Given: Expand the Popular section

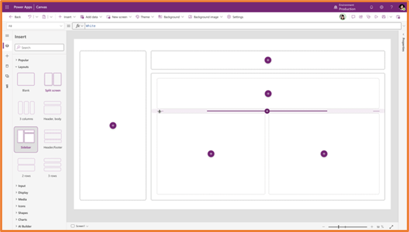Looking at the screenshot, I should click(x=23, y=60).
